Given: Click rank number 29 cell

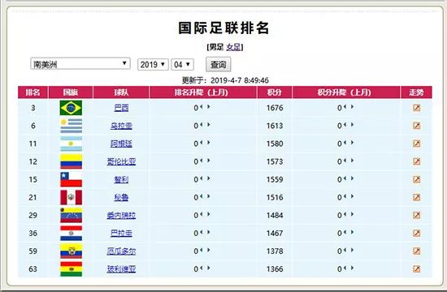Looking at the screenshot, I should pyautogui.click(x=33, y=216).
